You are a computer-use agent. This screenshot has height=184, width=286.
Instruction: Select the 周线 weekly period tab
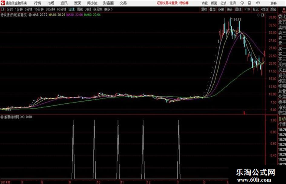click(80, 9)
